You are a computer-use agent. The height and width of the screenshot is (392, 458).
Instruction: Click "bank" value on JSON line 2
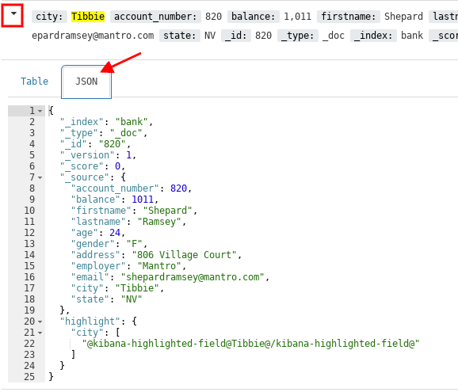[x=132, y=122]
